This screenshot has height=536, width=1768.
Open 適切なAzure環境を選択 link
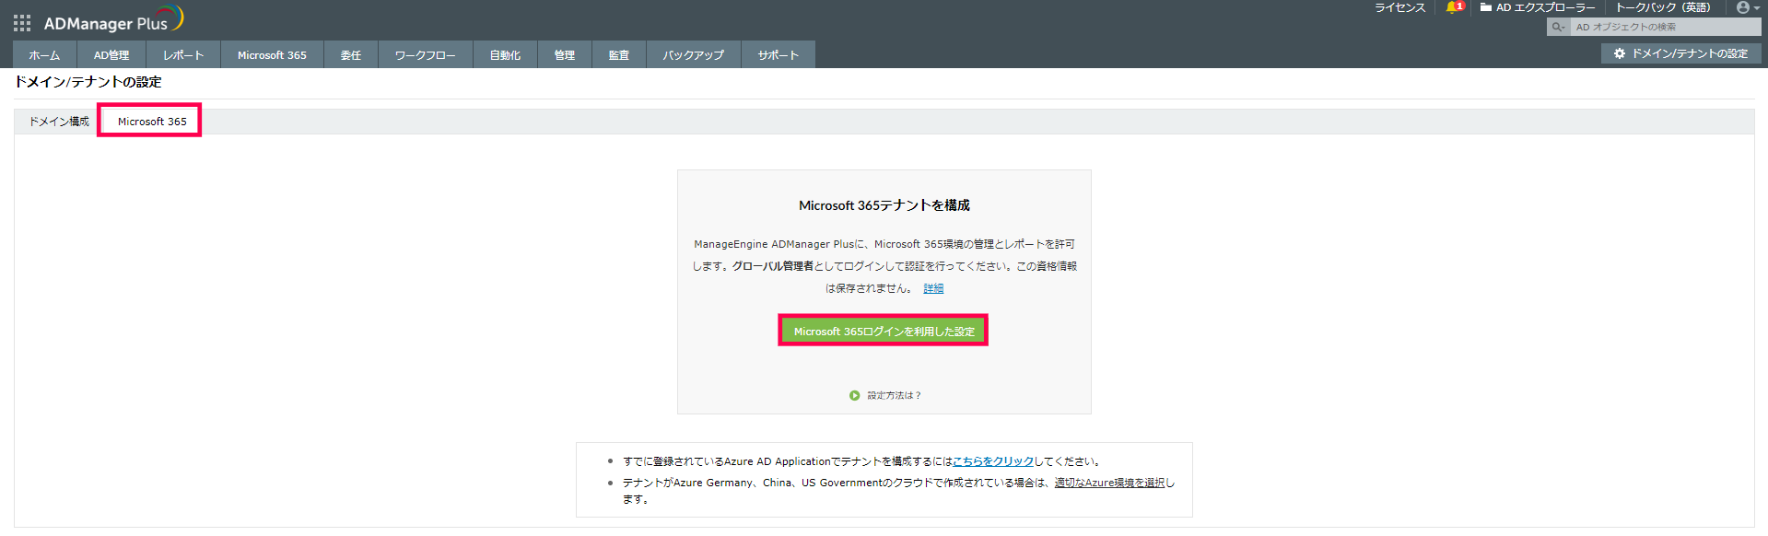(1109, 483)
